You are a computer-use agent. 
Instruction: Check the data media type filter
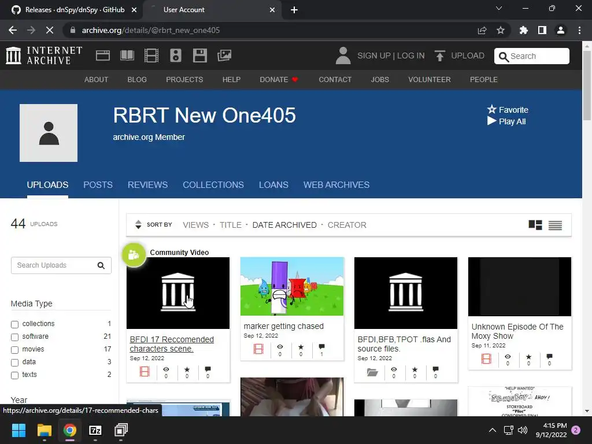[14, 362]
